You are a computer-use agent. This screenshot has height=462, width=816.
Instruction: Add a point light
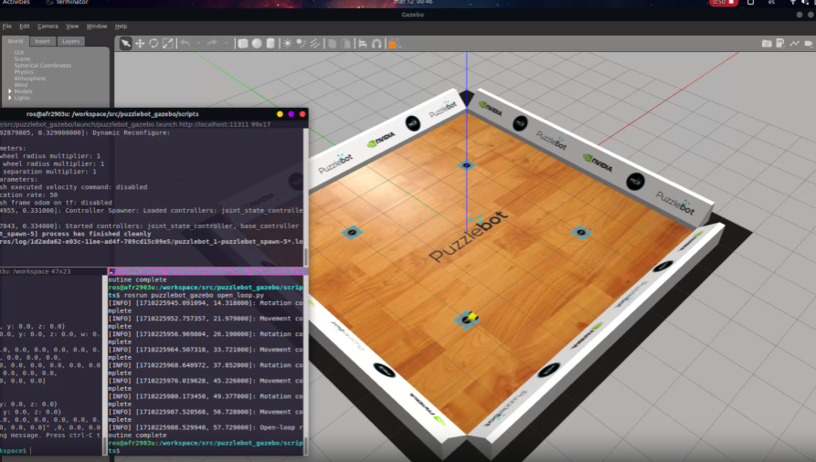click(287, 43)
